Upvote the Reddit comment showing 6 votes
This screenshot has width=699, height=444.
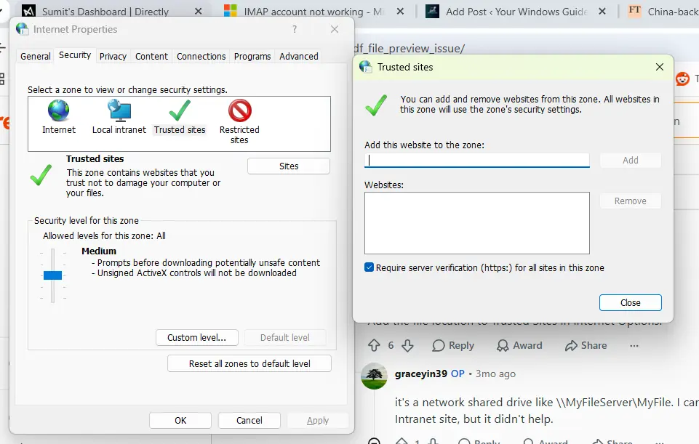point(374,346)
